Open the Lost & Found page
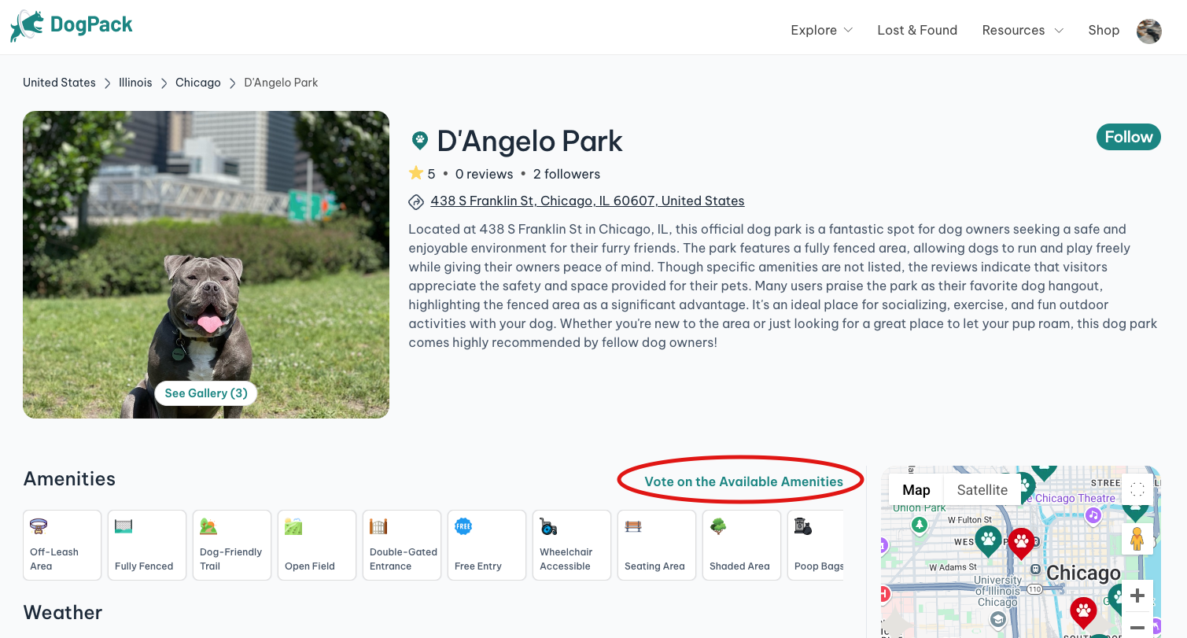1187x638 pixels. click(x=917, y=30)
